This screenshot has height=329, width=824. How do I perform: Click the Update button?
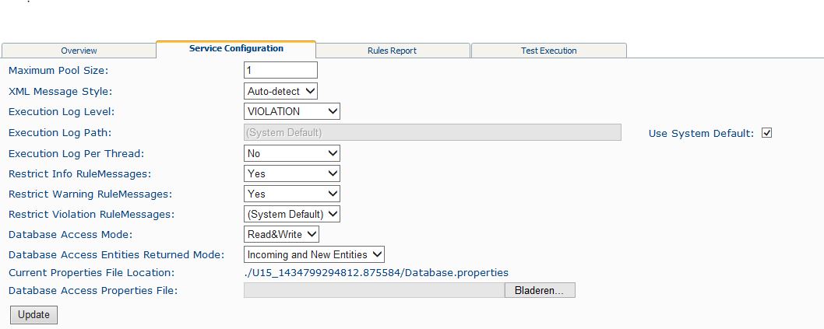(33, 315)
